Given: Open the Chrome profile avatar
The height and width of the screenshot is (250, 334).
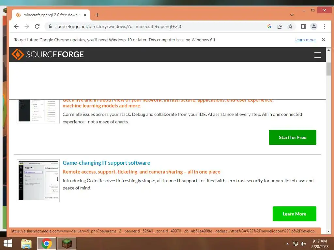Looking at the screenshot, I should point(313,26).
